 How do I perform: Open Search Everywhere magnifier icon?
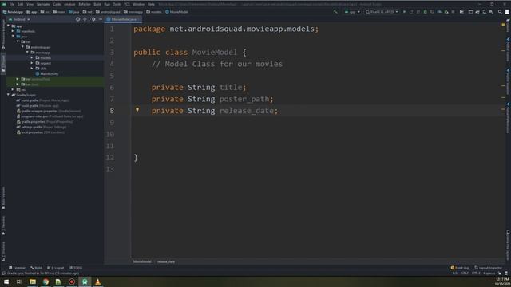click(500, 12)
